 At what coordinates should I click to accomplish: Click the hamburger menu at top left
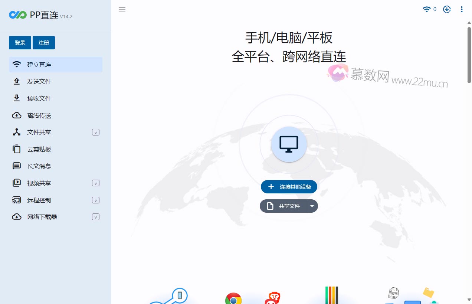coord(122,9)
